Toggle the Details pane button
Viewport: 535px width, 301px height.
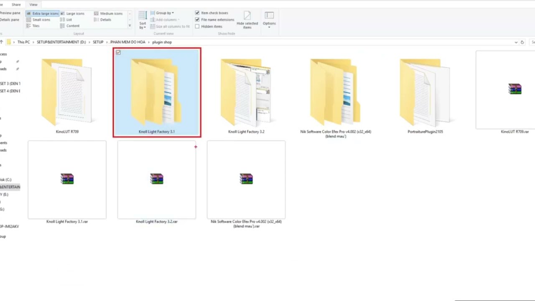pos(10,20)
